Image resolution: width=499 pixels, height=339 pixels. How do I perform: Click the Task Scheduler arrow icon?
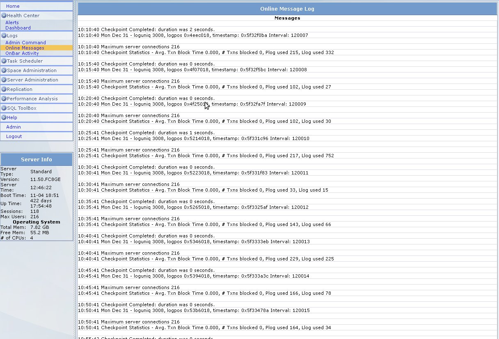tap(4, 61)
